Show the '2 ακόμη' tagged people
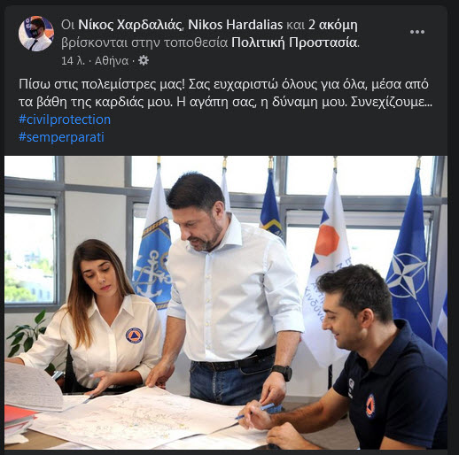459x455 pixels. (x=333, y=25)
